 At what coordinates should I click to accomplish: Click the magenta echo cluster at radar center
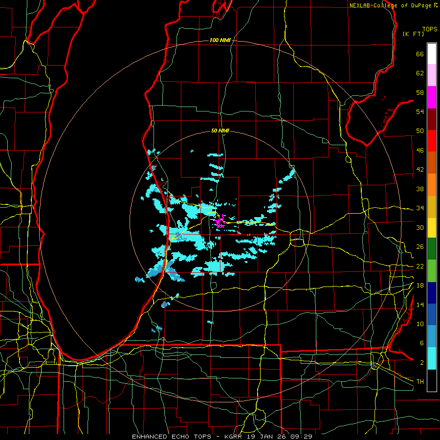click(x=220, y=222)
